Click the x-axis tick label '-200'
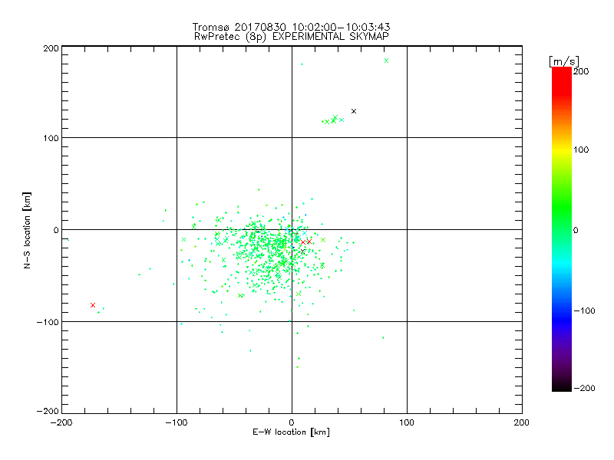The width and height of the screenshot is (614, 460). point(61,422)
